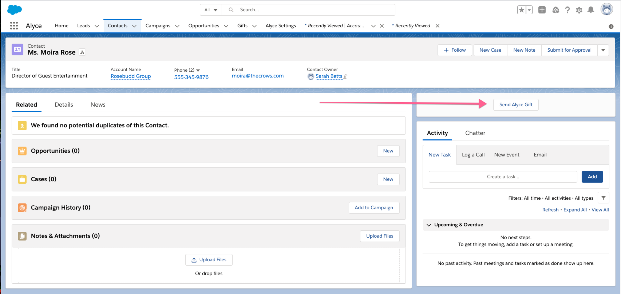The height and width of the screenshot is (294, 621).
Task: Follow the Moira Rose contact
Action: click(455, 50)
